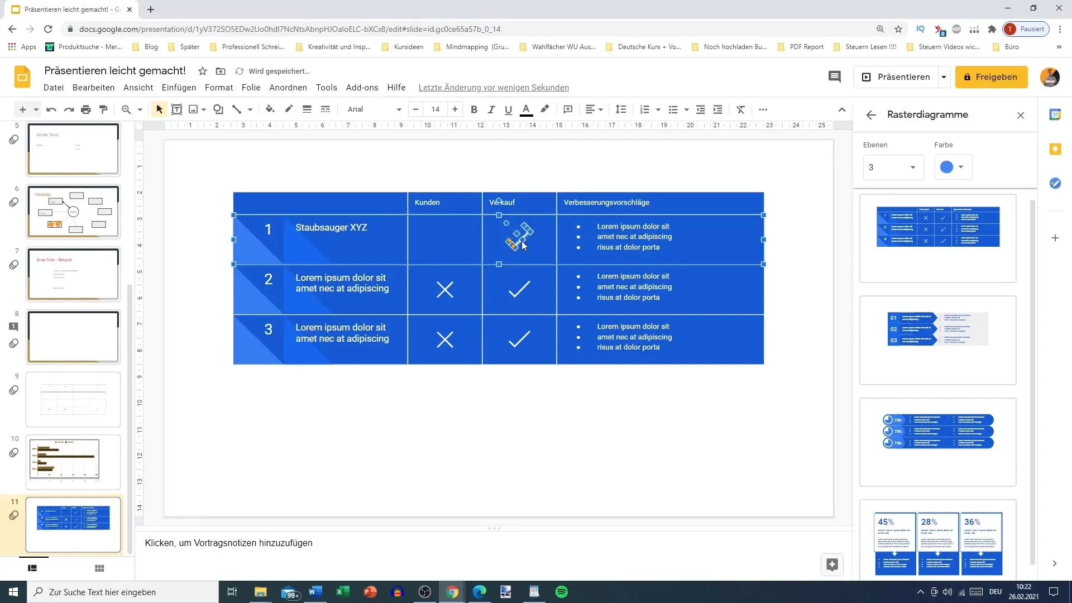Open the text alignment dropdown

tap(594, 109)
